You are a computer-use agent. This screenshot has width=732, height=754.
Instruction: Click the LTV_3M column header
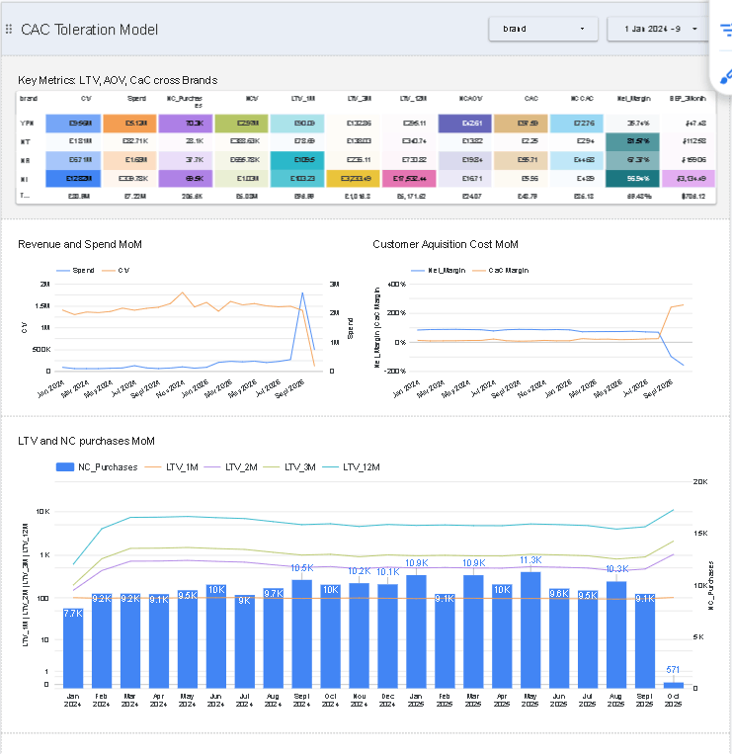click(x=360, y=99)
